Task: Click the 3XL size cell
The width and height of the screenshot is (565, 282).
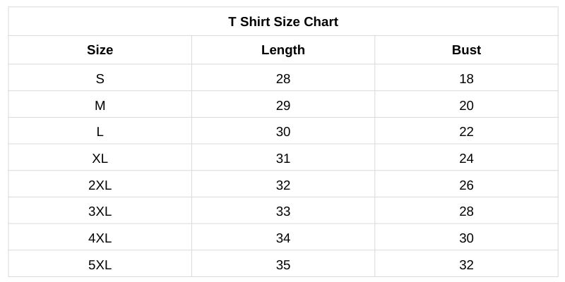Action: [x=100, y=211]
